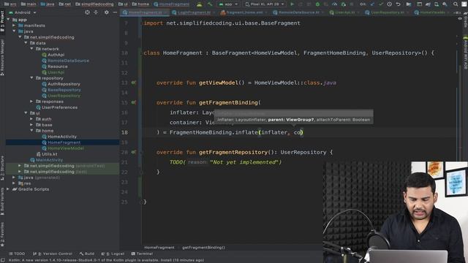Screen dimensions: 468x263
Task: Collapse the network folder in the tree
Action: [x=31, y=49]
